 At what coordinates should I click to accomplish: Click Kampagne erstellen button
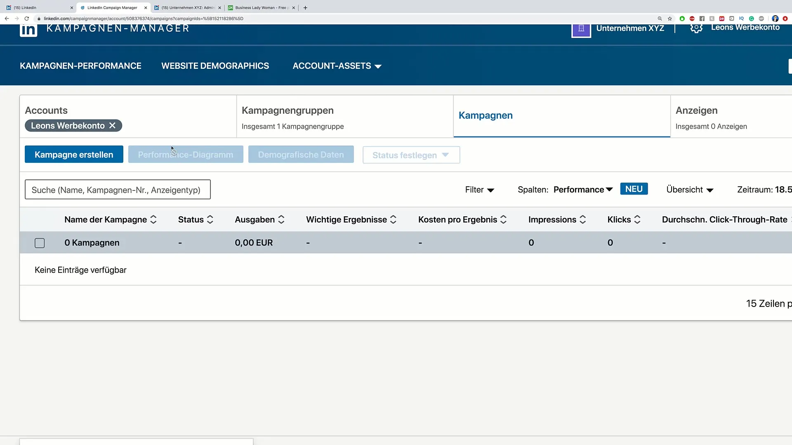pos(74,154)
